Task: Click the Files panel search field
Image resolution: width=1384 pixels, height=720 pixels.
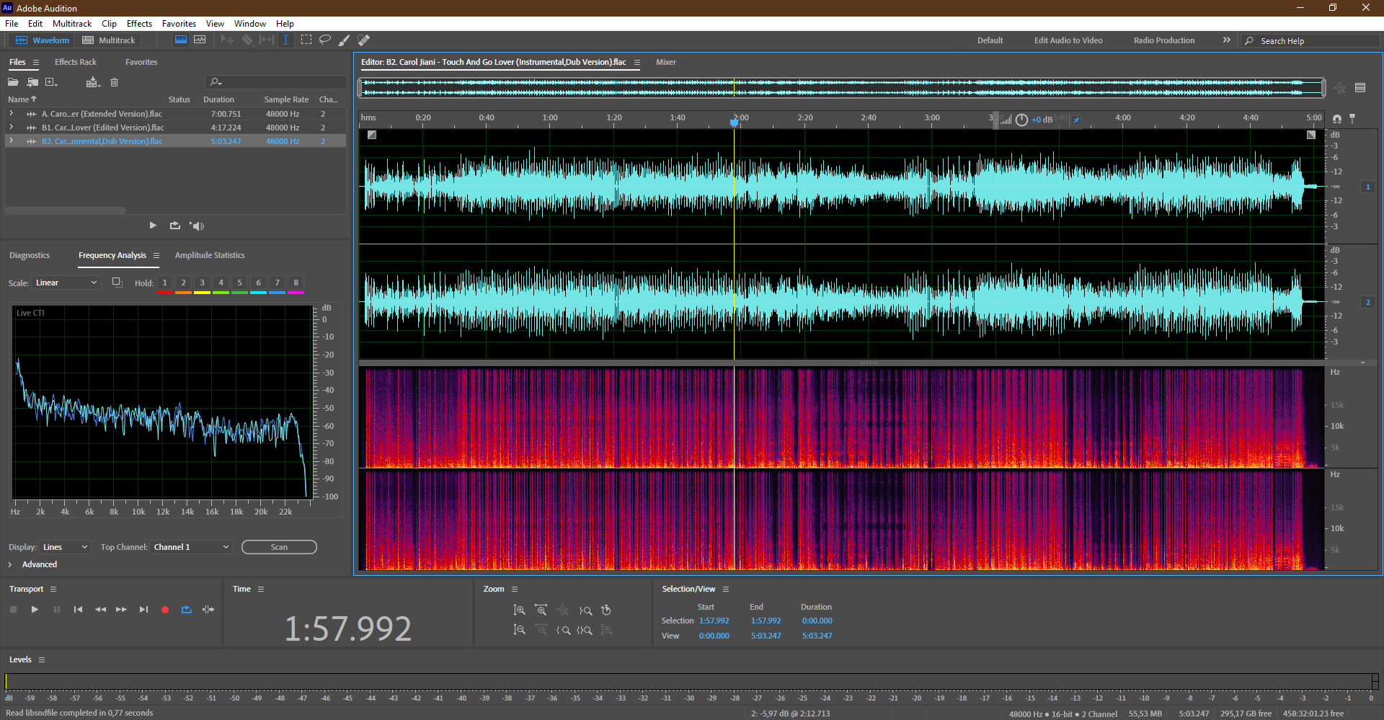Action: point(275,82)
